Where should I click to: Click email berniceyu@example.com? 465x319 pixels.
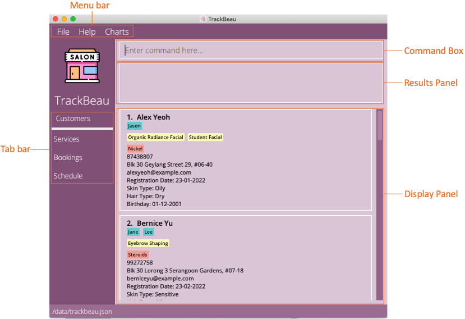click(x=160, y=279)
